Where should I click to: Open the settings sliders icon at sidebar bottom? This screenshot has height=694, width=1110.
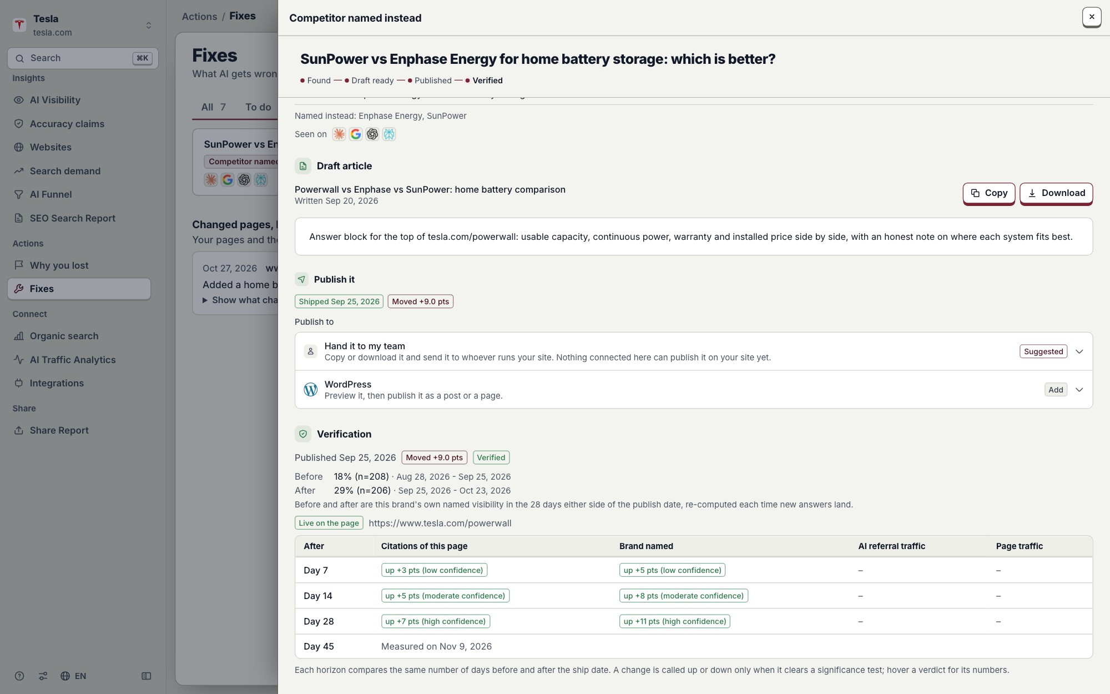43,676
